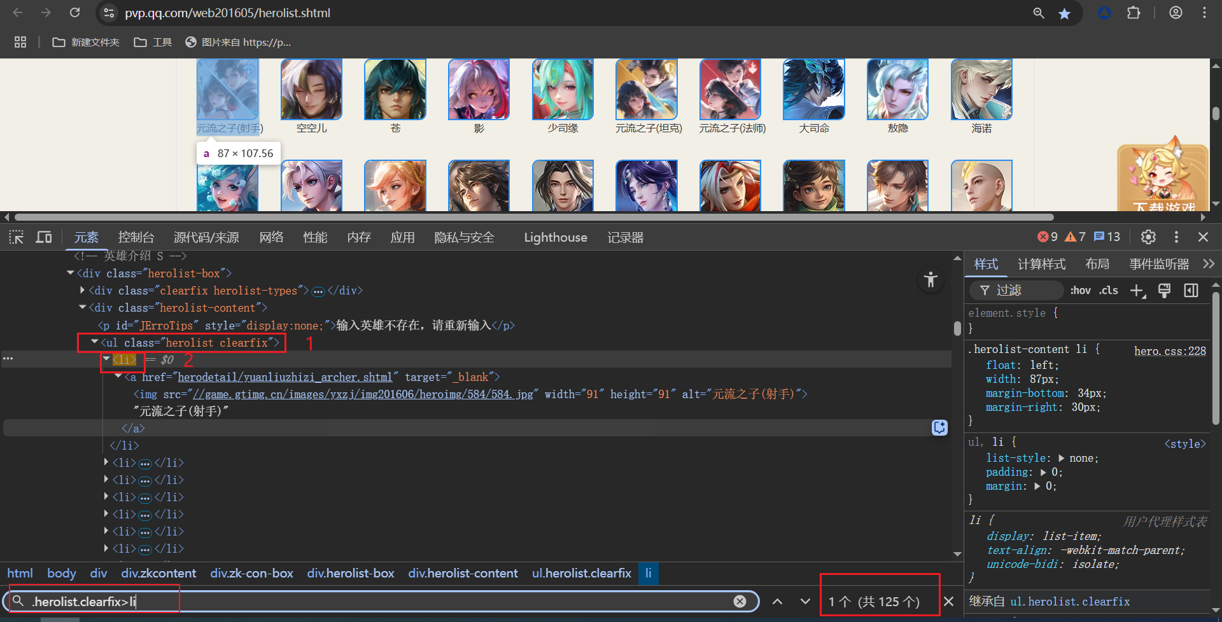The height and width of the screenshot is (622, 1222).
Task: Select body in breadcrumb trail
Action: pyautogui.click(x=62, y=573)
